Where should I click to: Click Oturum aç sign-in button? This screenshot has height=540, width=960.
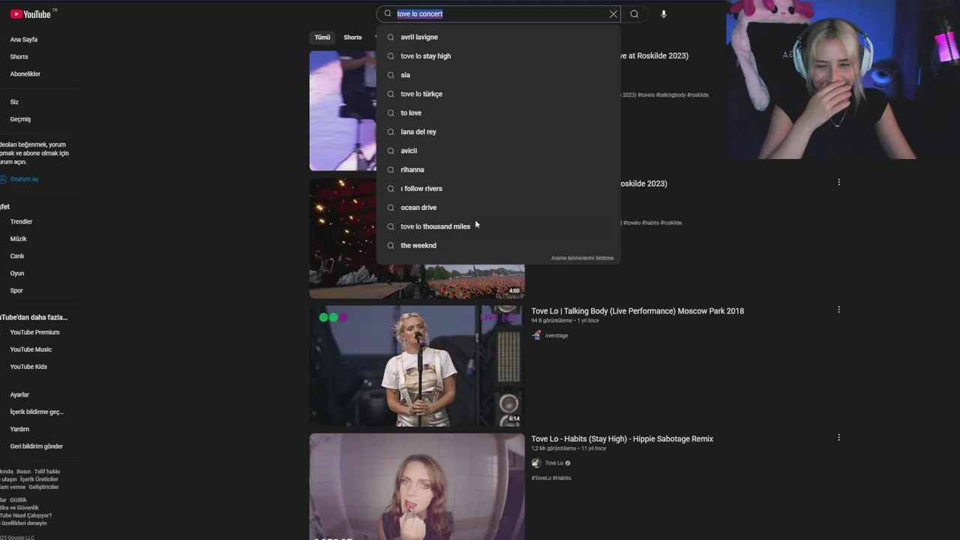click(19, 179)
